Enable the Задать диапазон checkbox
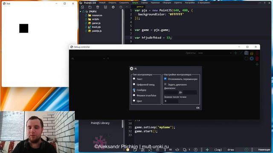 pyautogui.click(x=165, y=84)
